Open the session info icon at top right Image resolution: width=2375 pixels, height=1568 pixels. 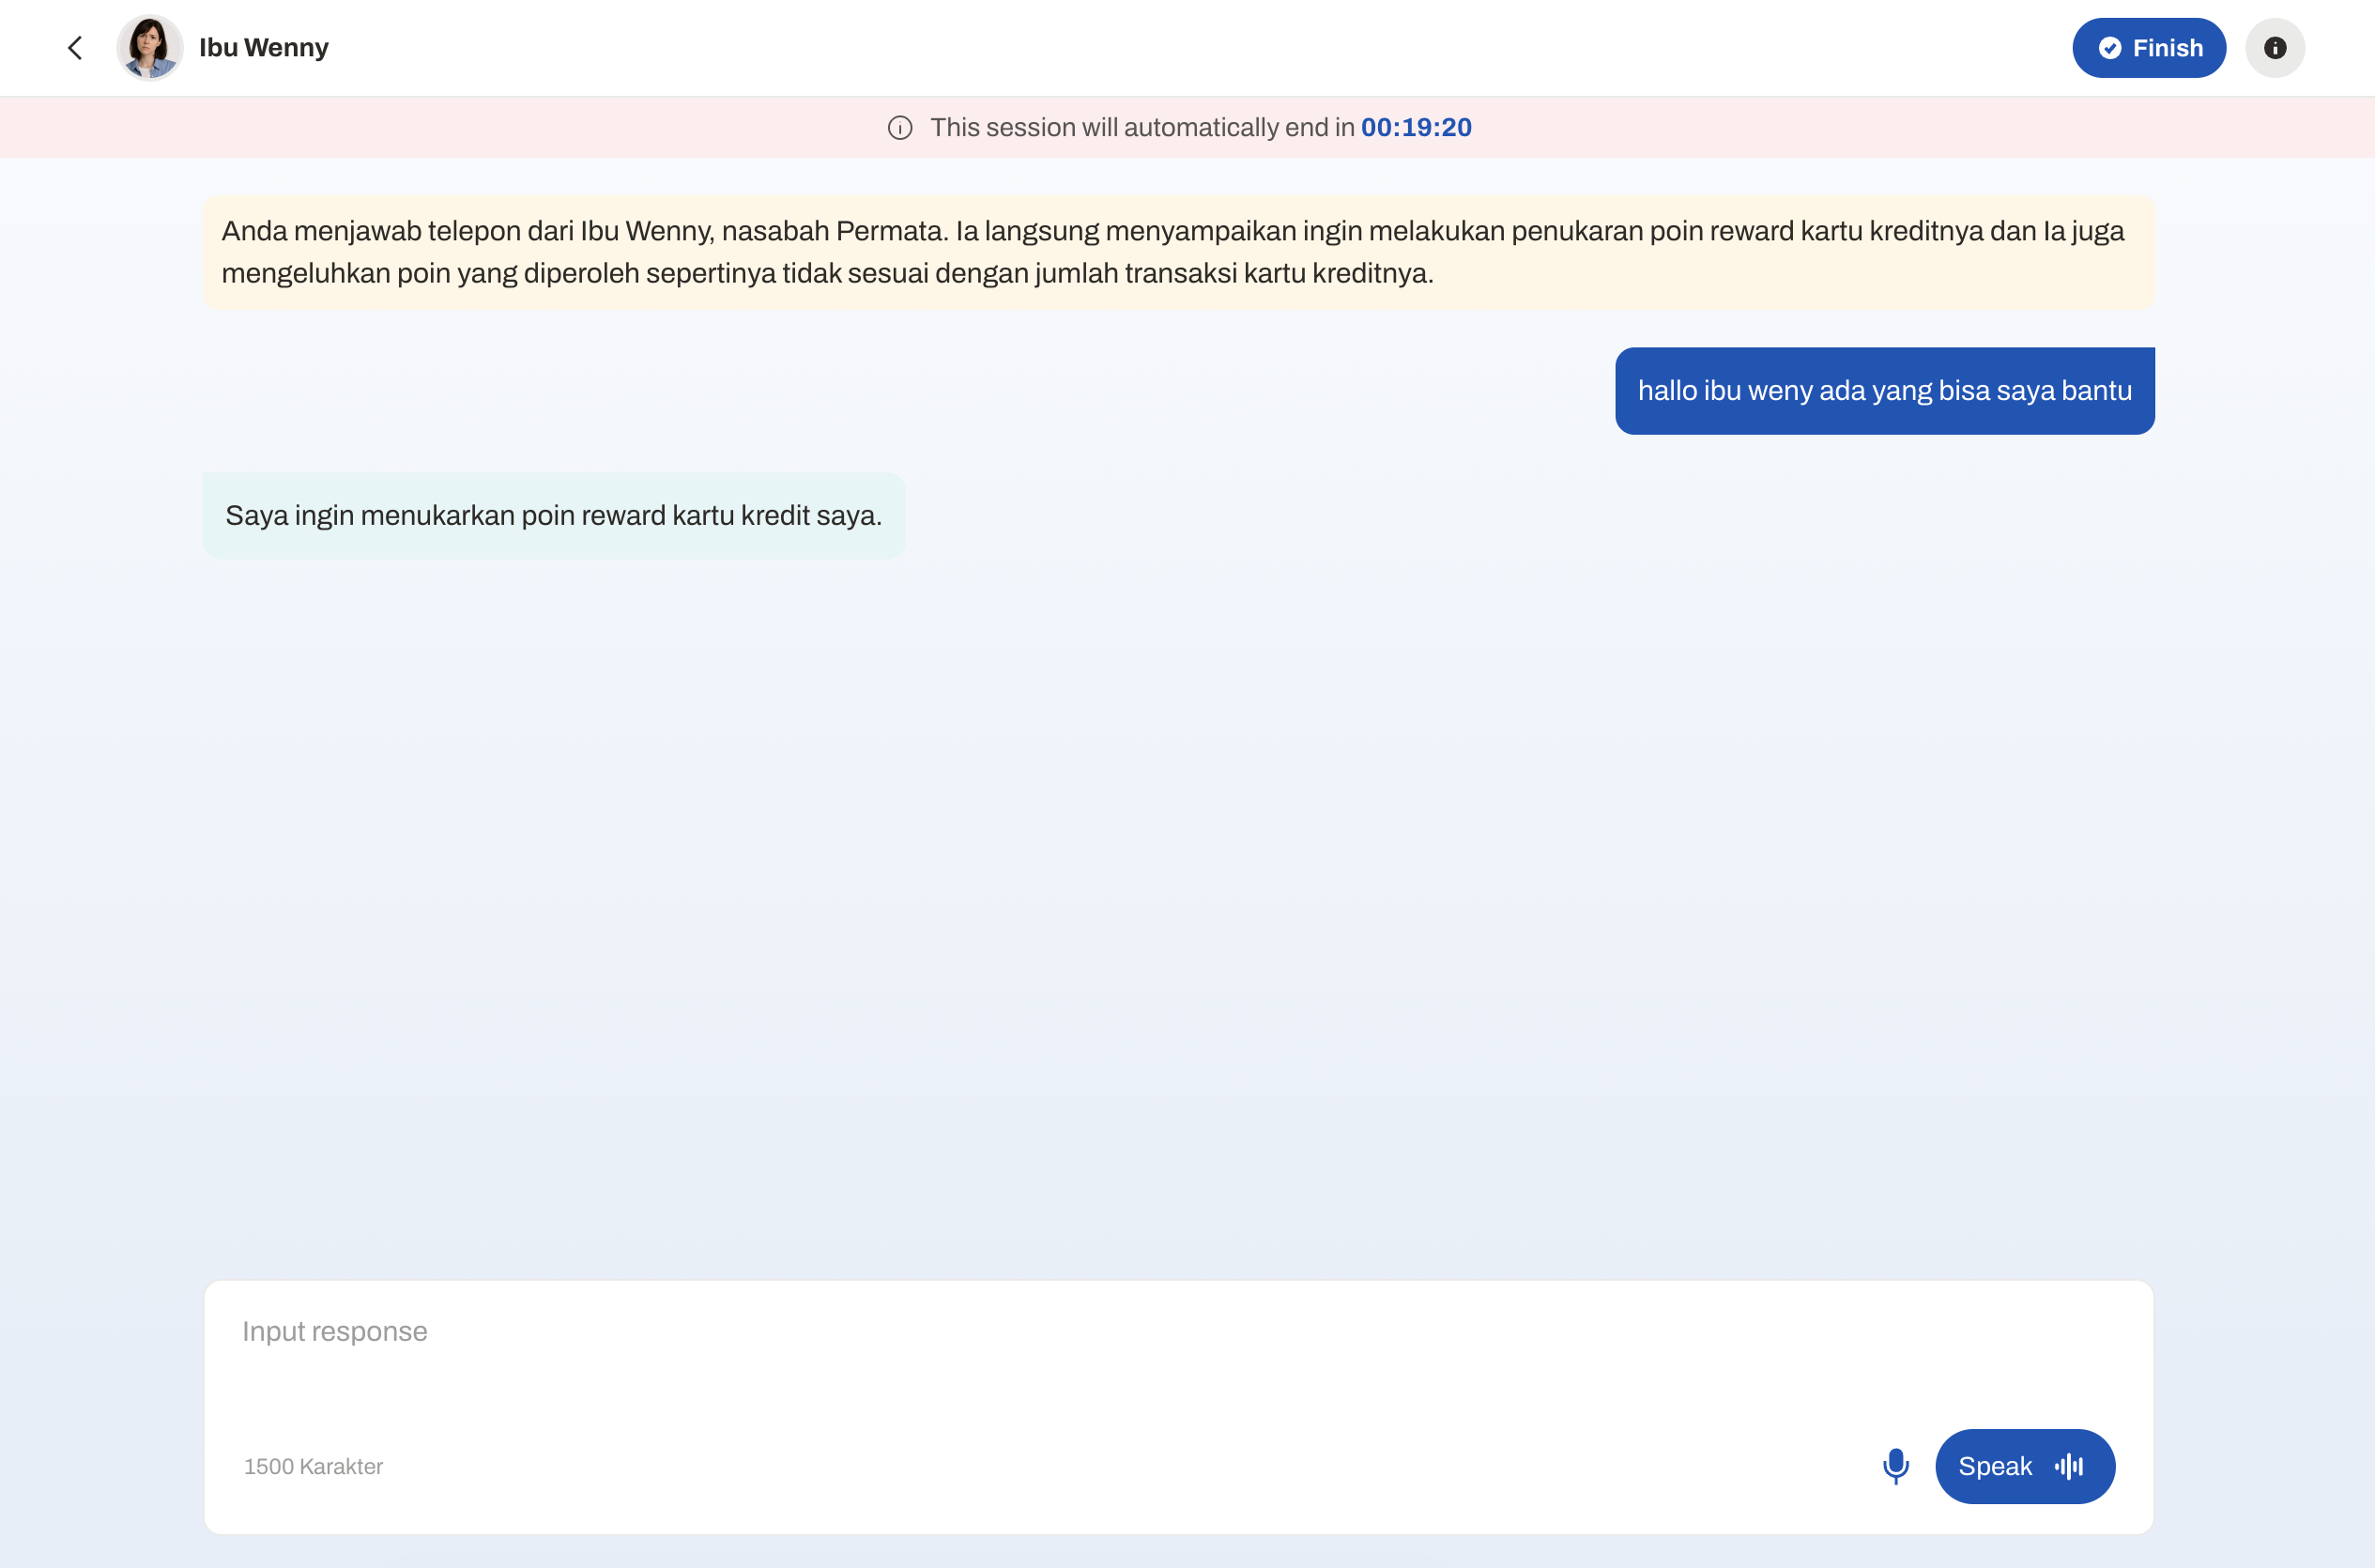[2274, 48]
